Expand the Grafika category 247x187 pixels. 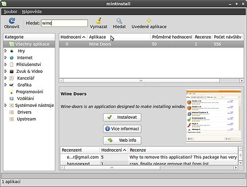[x=5, y=85]
